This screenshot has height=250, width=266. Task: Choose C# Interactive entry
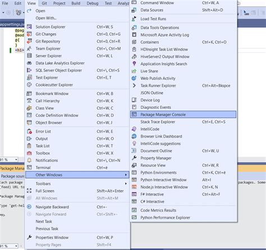point(183,202)
